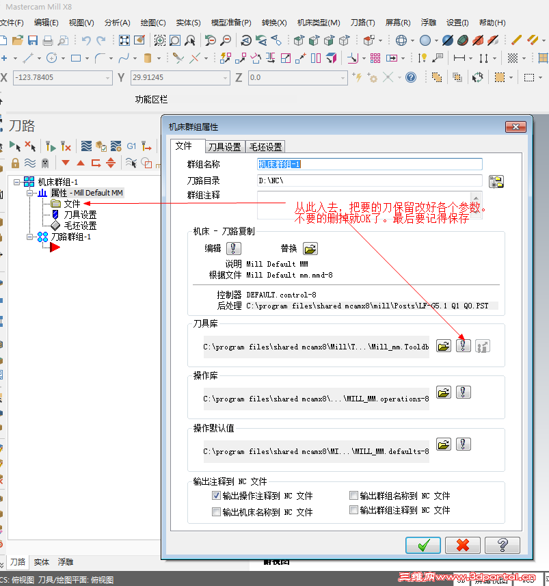The width and height of the screenshot is (549, 586).
Task: Enable 输出群组注释到 NC 文件 checkbox
Action: (x=353, y=510)
